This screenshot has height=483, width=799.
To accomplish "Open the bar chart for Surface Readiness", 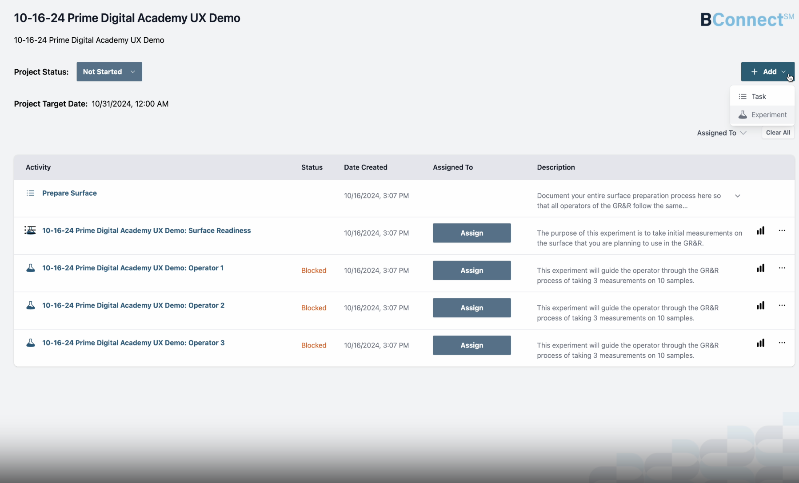I will coord(760,231).
